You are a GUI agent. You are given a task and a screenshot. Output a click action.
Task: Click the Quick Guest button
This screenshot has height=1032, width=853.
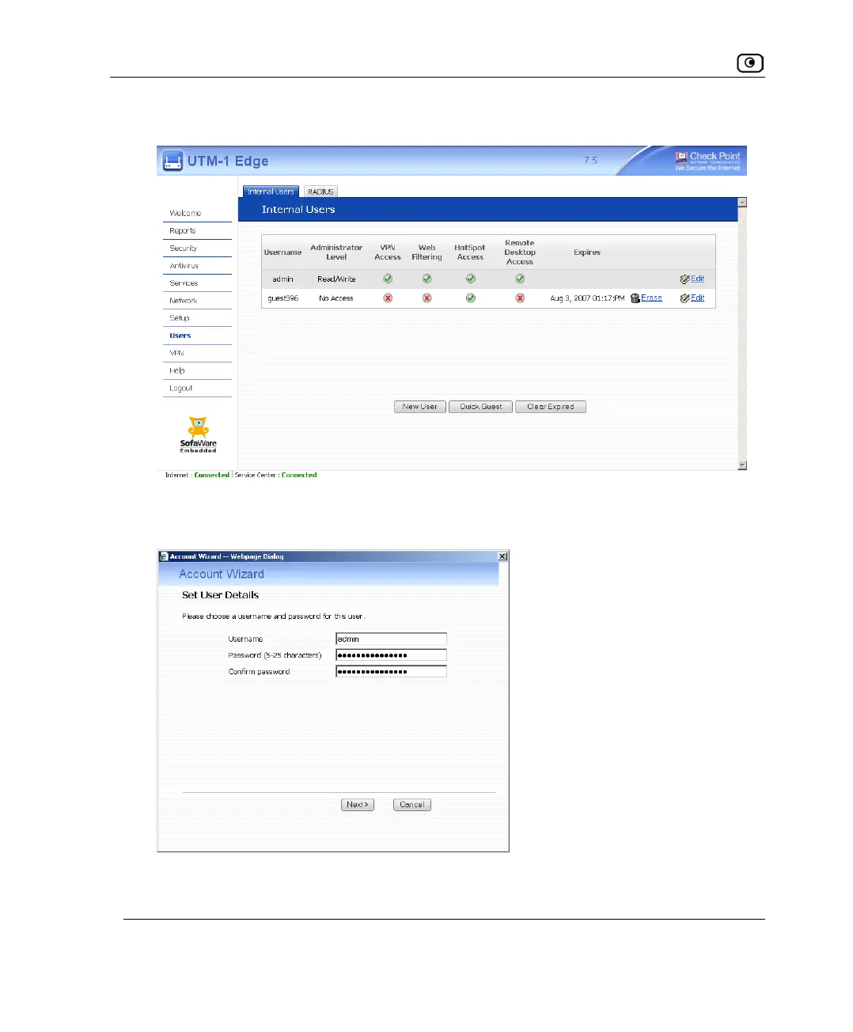[x=481, y=407]
